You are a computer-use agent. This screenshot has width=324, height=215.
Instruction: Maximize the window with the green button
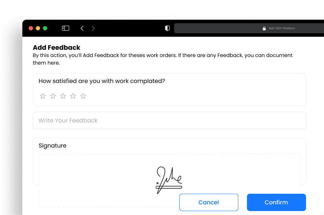click(45, 28)
